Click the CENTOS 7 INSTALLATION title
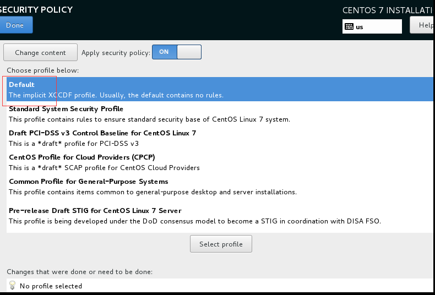 (388, 10)
